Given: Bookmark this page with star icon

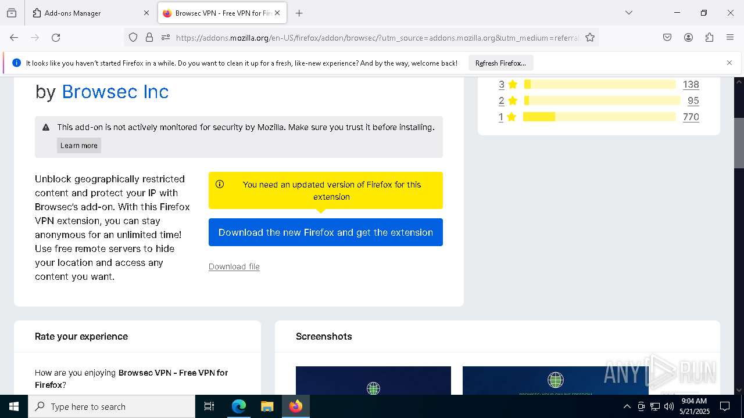Looking at the screenshot, I should click(x=590, y=37).
